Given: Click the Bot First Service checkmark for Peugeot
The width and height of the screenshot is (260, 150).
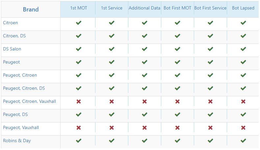Looking at the screenshot, I should [210, 62].
